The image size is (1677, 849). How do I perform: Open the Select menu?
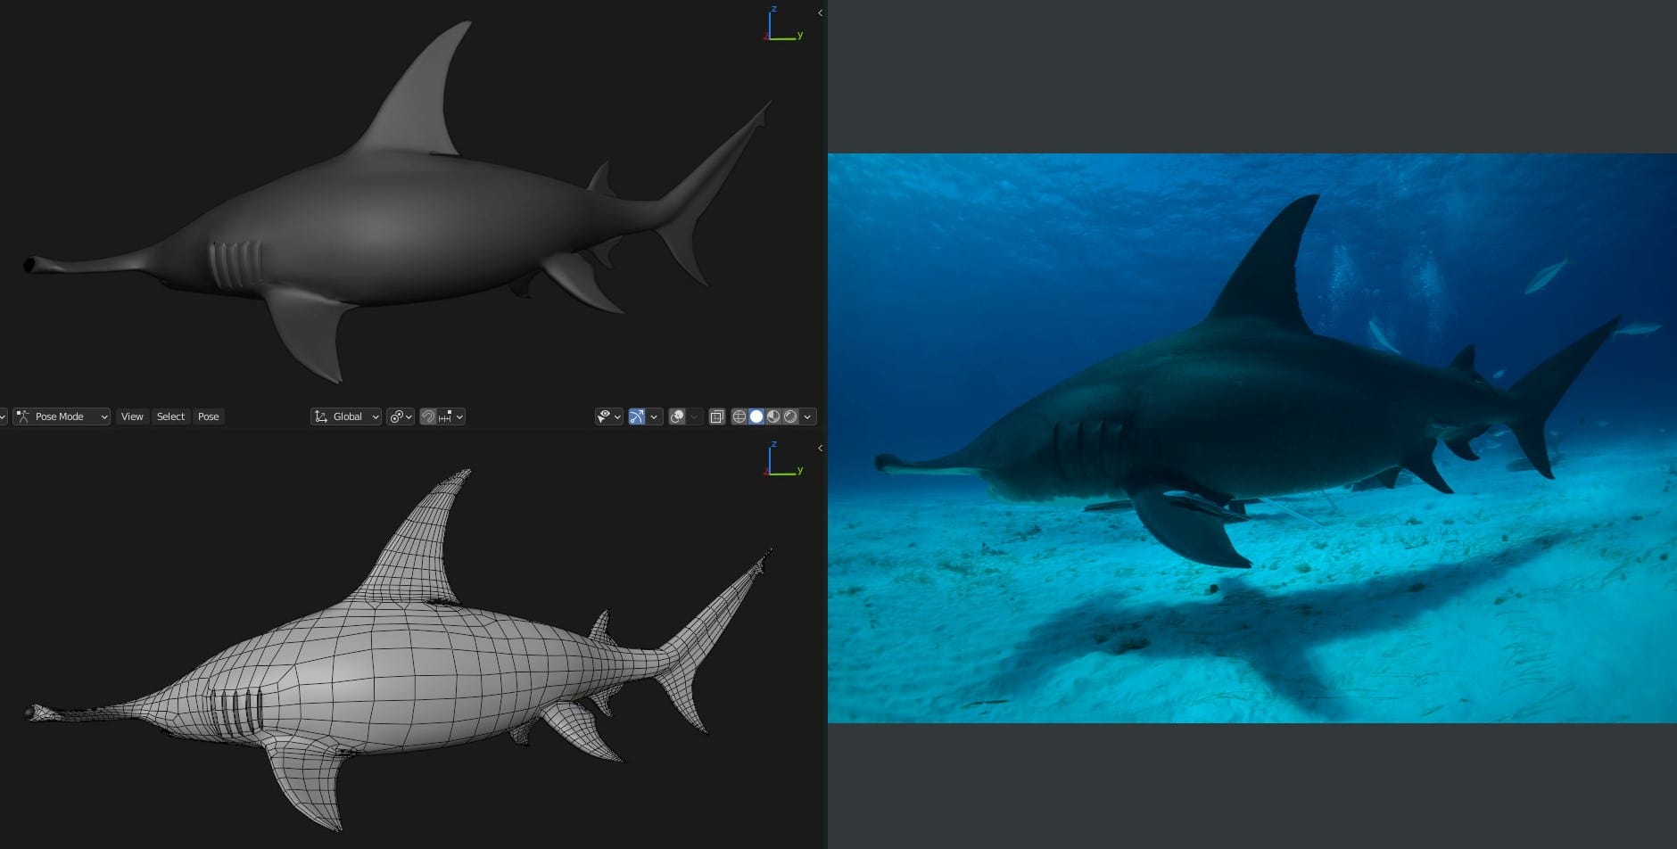pos(170,416)
